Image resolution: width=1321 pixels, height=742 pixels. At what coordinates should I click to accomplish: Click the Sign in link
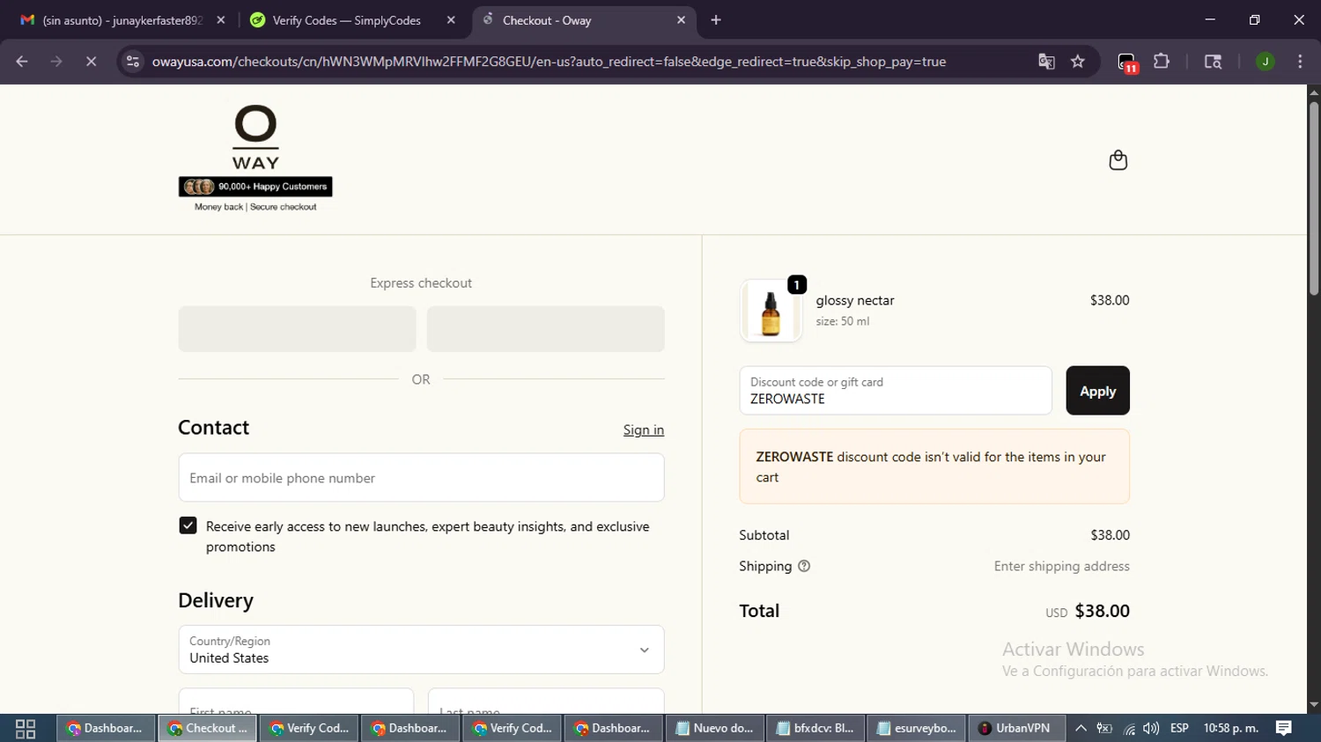click(643, 430)
